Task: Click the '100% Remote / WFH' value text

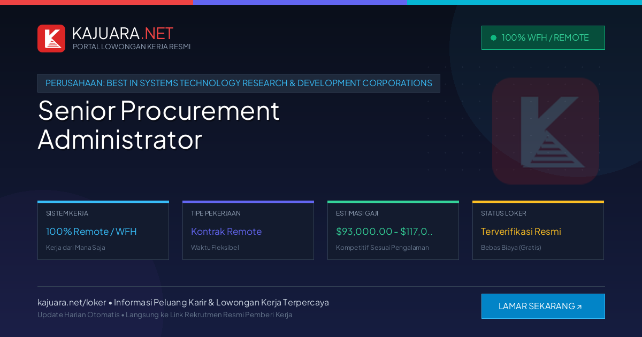Action: tap(91, 232)
